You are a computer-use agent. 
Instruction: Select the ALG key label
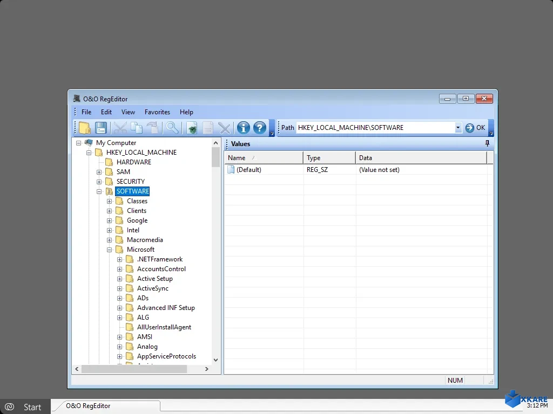143,317
